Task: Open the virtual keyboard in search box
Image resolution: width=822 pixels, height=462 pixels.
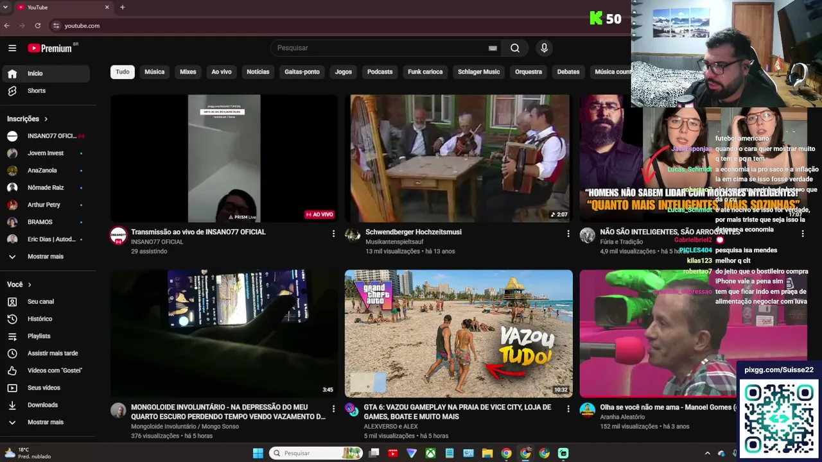Action: (x=493, y=48)
